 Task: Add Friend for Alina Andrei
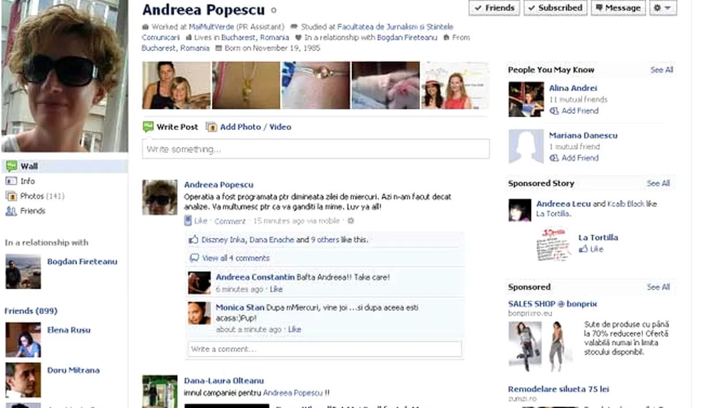[579, 110]
